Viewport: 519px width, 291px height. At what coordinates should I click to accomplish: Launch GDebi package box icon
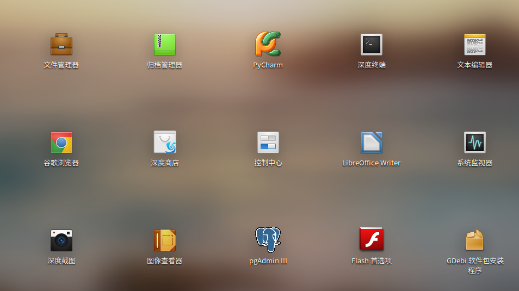(x=474, y=240)
